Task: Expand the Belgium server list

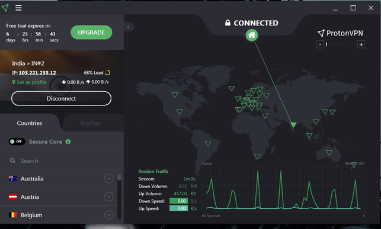Action: 108,215
